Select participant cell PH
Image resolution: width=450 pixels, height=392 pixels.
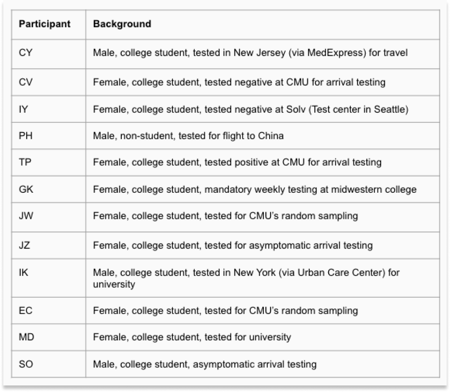tap(25, 136)
